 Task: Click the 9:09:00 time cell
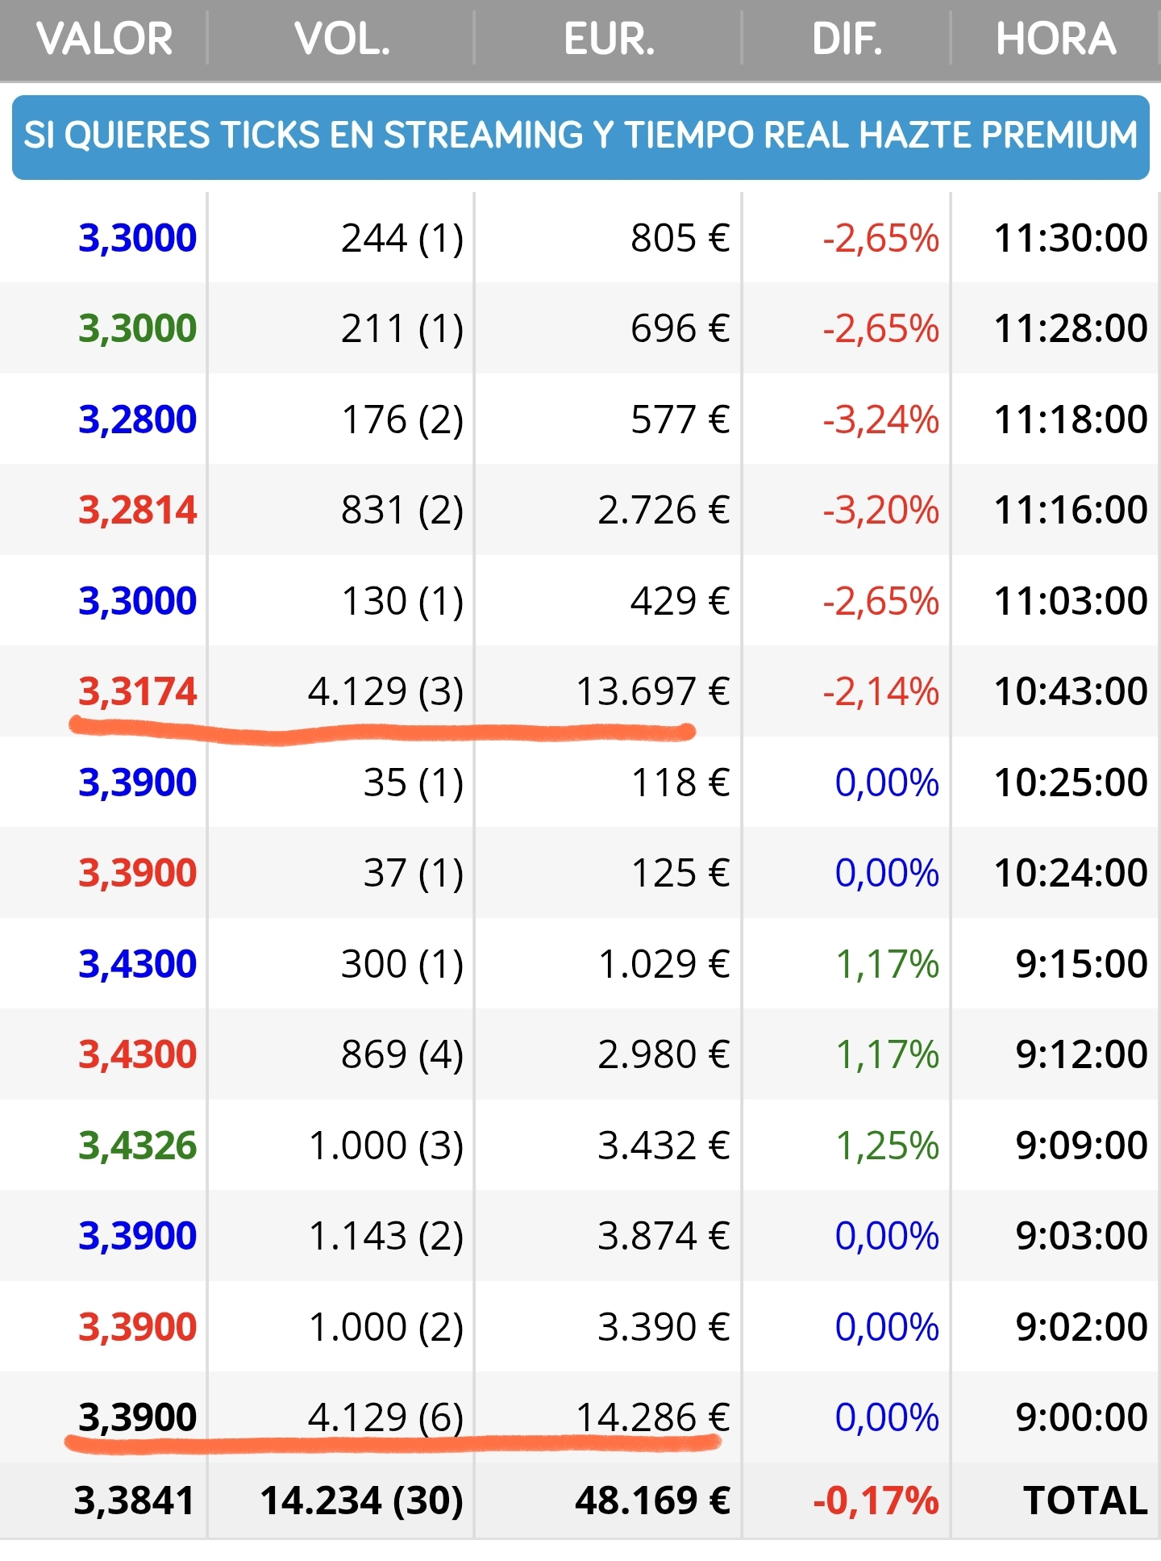pyautogui.click(x=1081, y=1146)
